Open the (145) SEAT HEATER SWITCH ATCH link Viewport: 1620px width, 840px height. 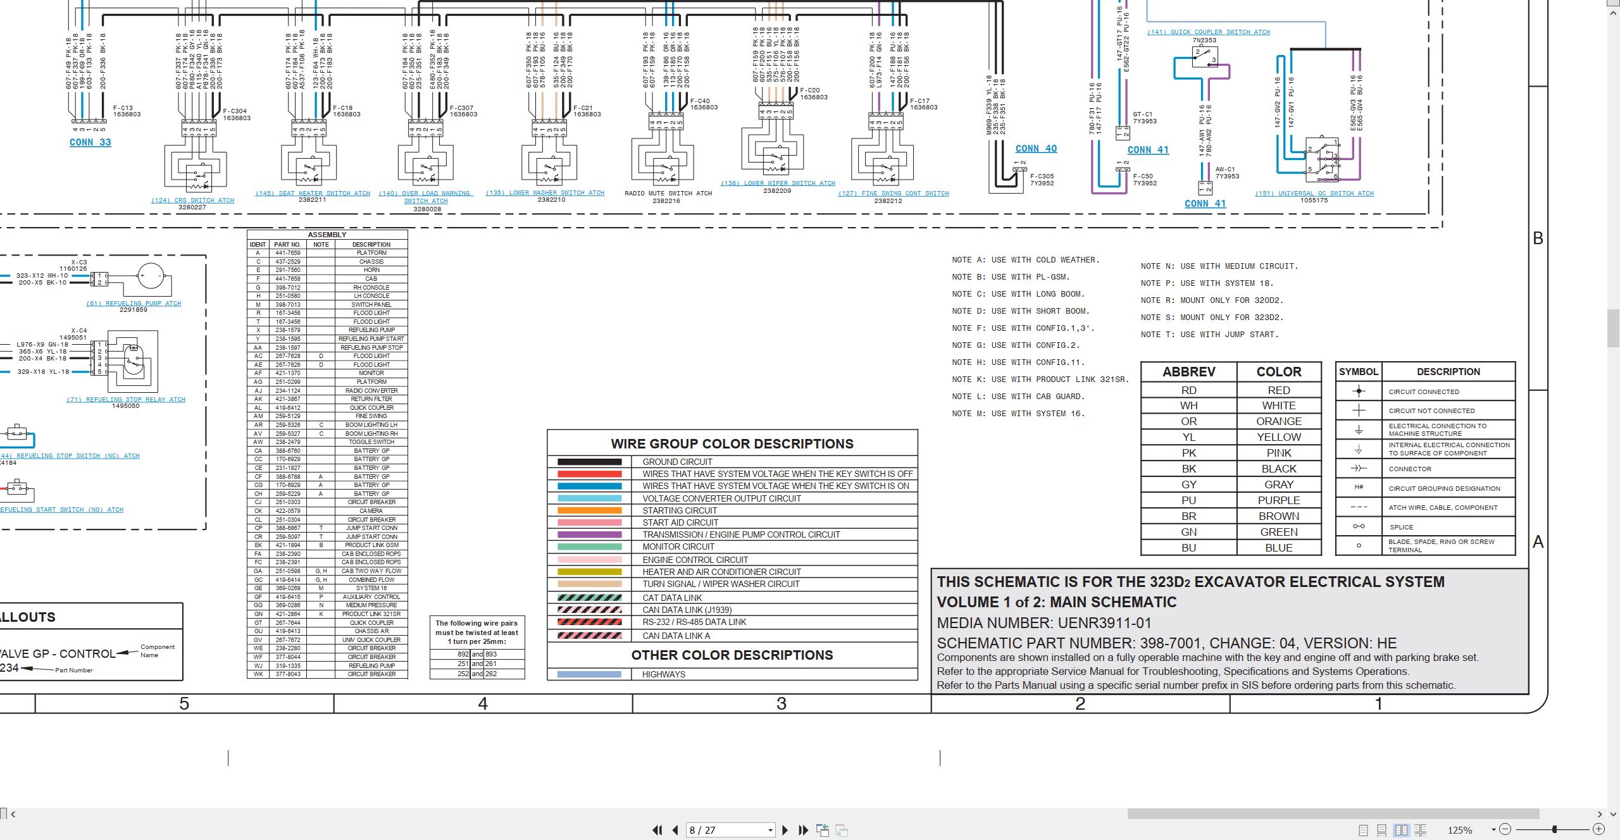click(313, 194)
